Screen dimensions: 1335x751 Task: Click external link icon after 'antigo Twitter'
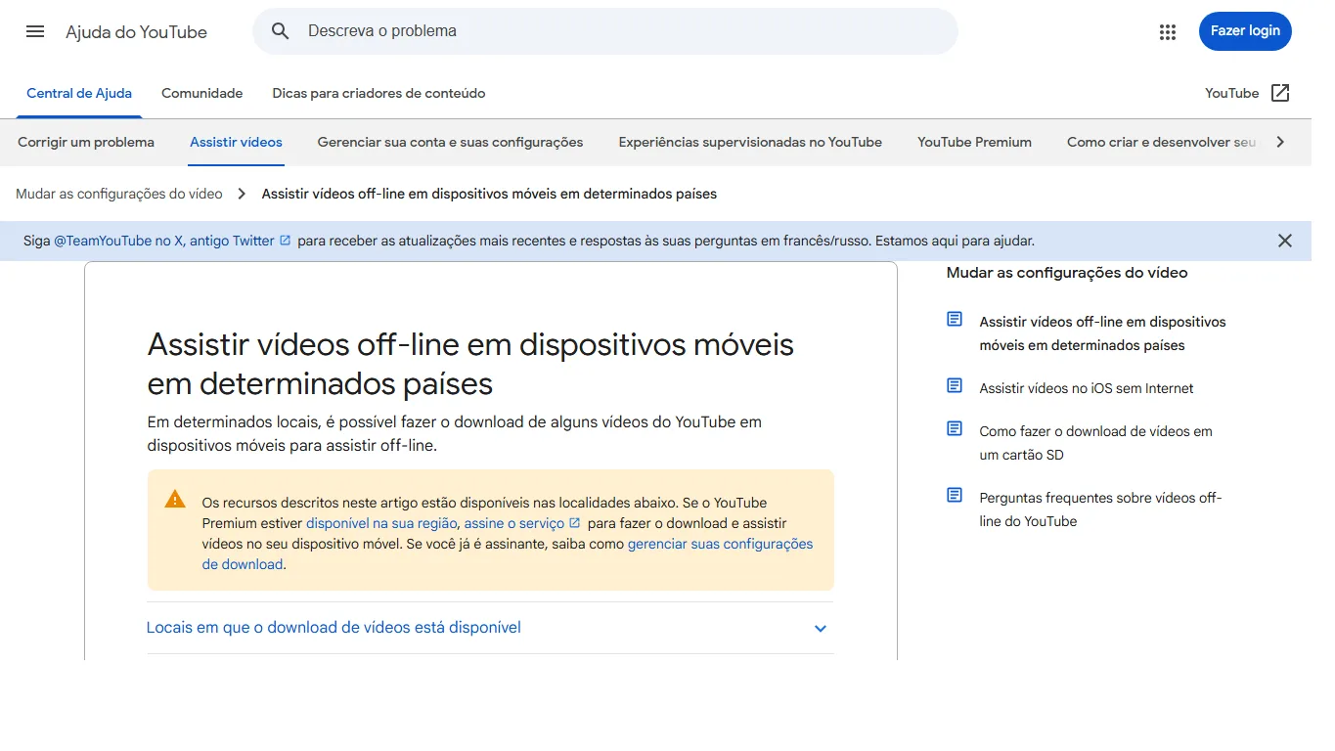point(285,241)
